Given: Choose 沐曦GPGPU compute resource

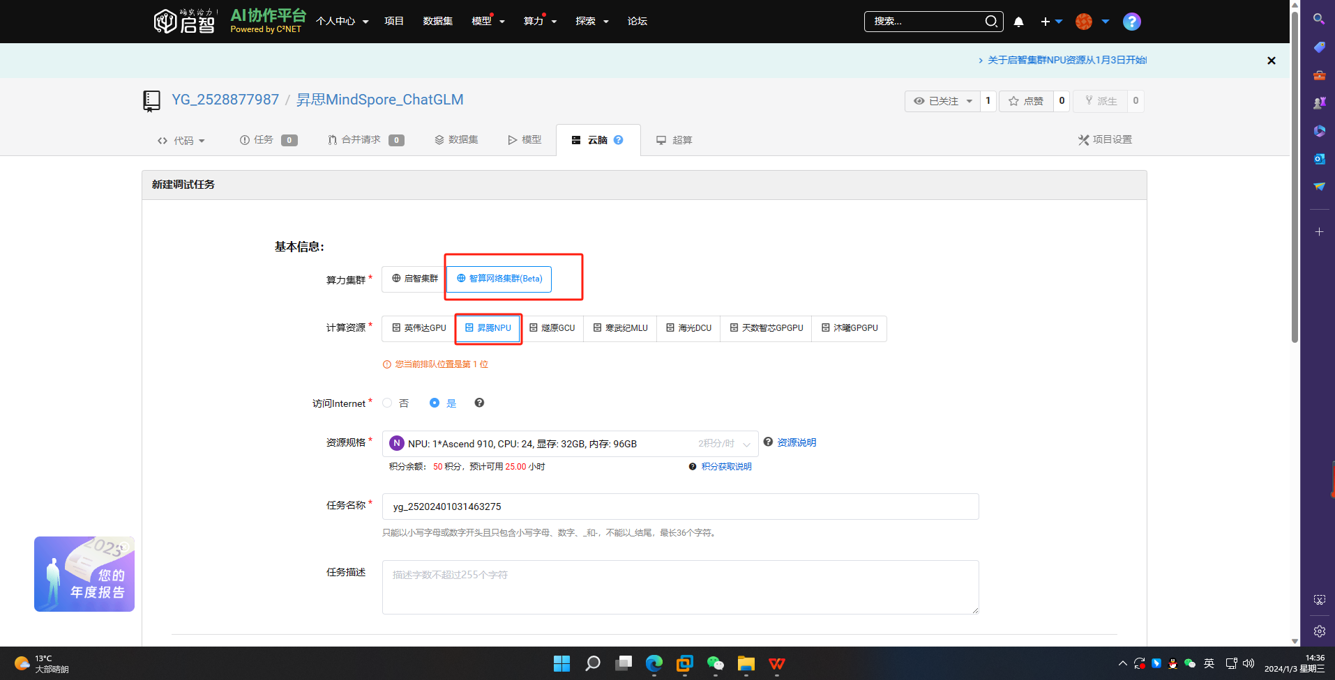Looking at the screenshot, I should coord(849,328).
